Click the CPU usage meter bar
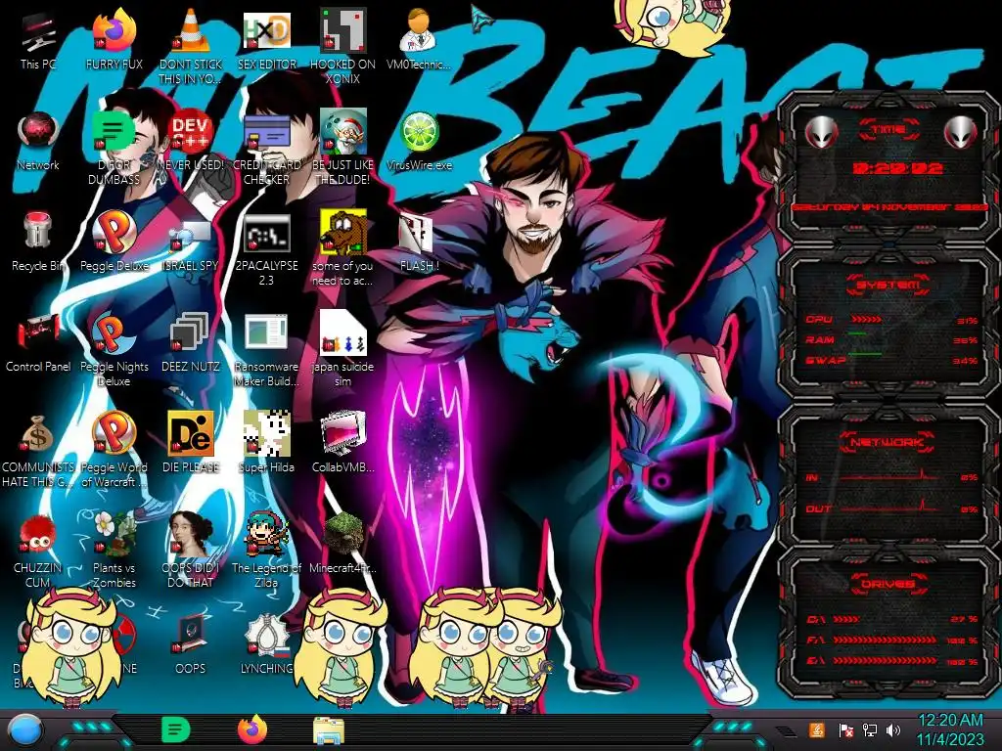This screenshot has height=751, width=1002. tap(865, 319)
